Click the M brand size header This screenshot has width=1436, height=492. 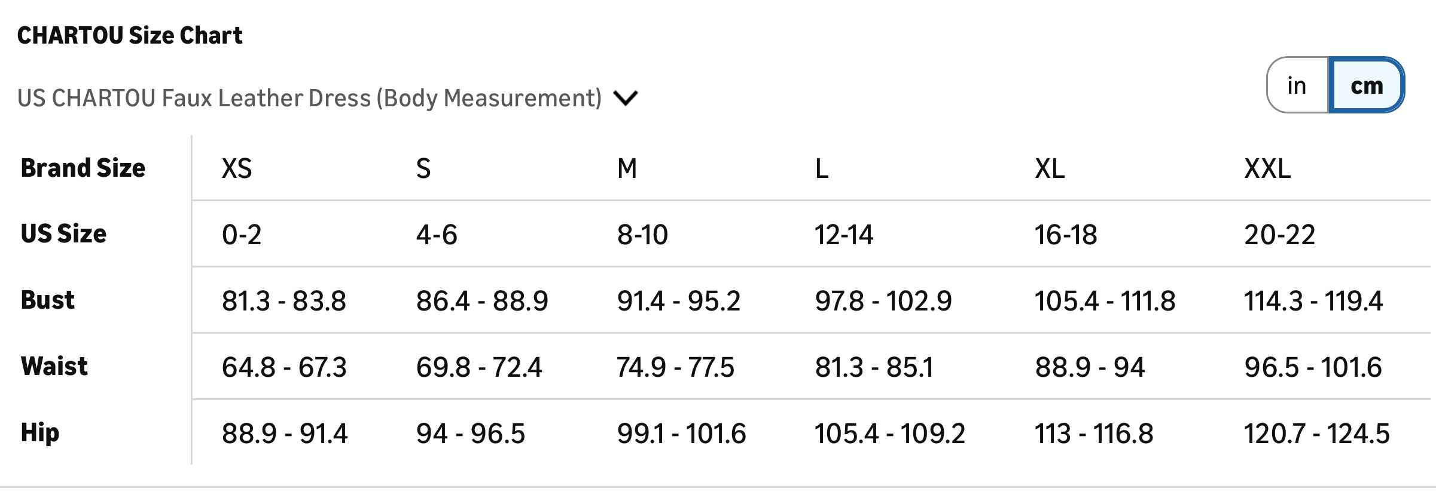point(627,169)
